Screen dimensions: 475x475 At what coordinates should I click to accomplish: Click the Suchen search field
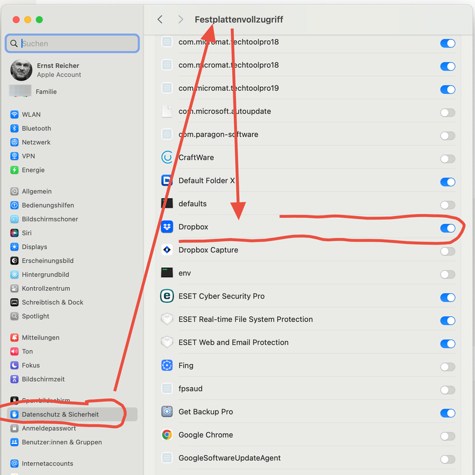77,43
